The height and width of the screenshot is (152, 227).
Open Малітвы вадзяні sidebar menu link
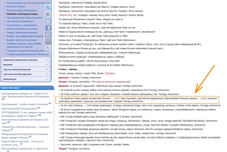tap(16, 6)
